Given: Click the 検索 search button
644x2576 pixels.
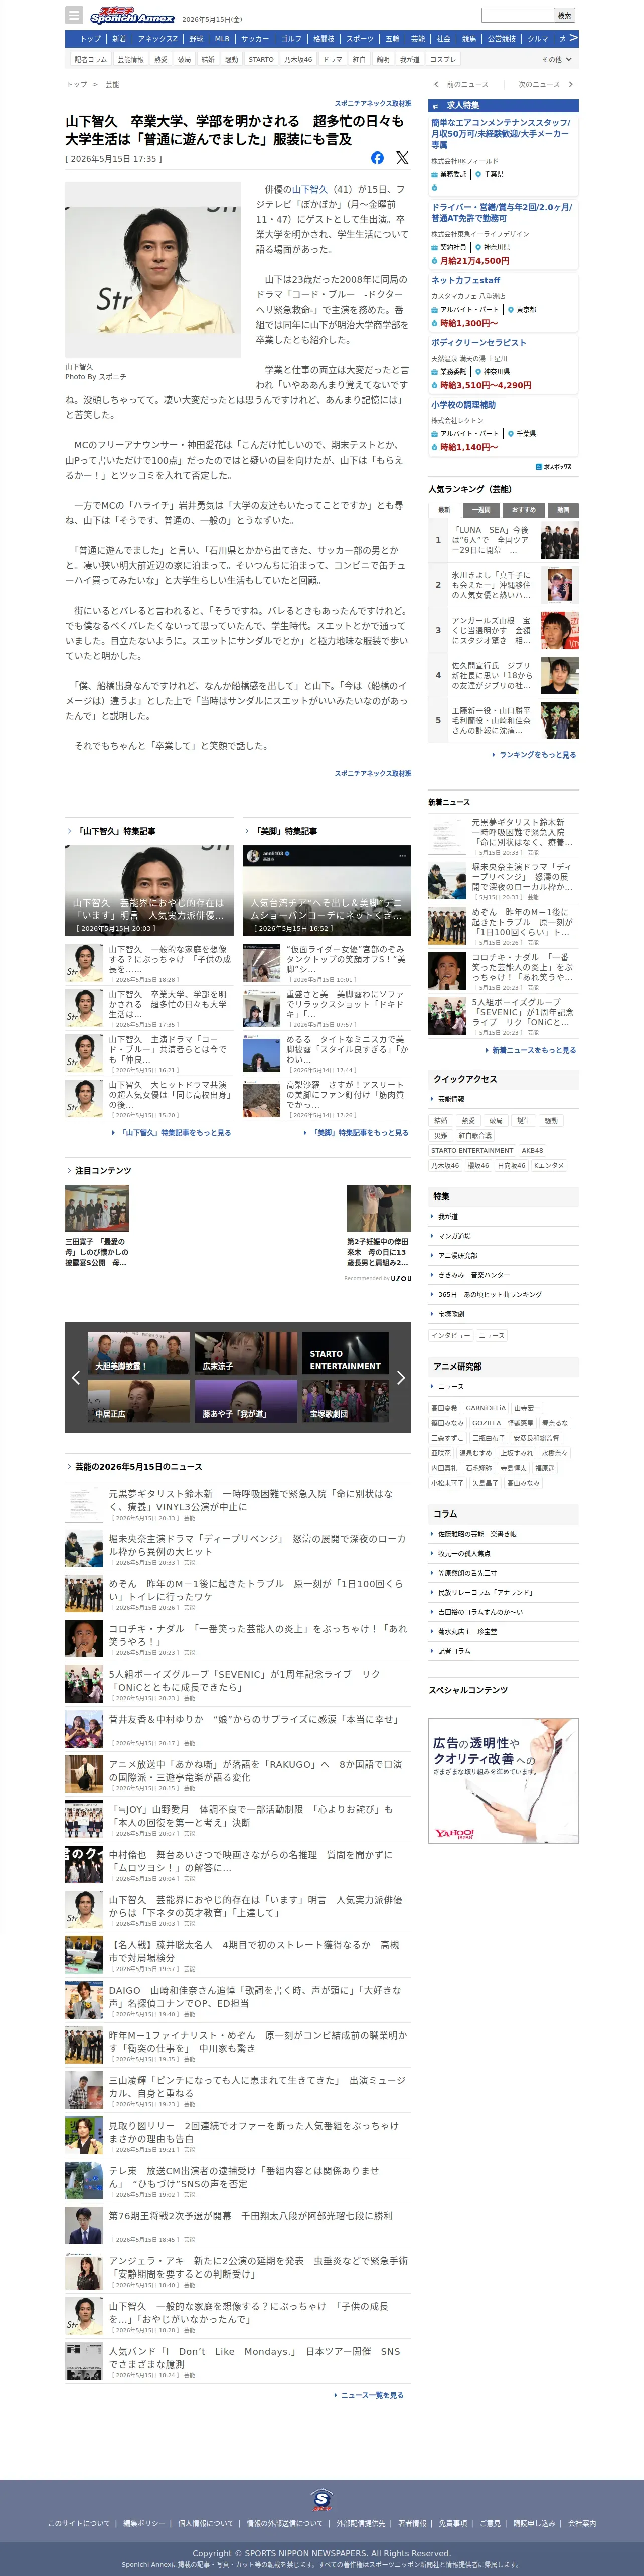Looking at the screenshot, I should 565,15.
